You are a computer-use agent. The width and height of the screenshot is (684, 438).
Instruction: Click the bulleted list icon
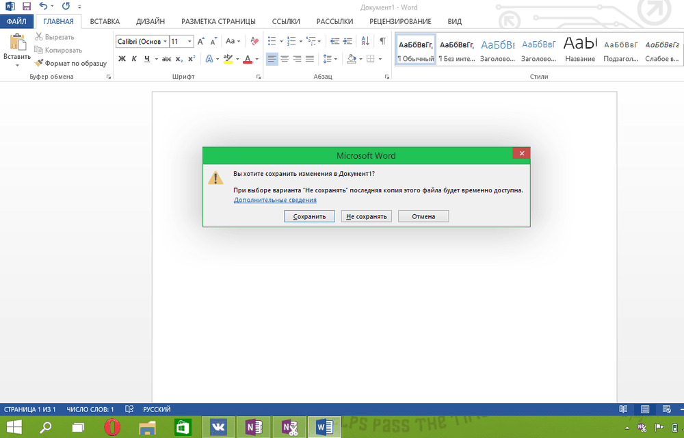272,42
